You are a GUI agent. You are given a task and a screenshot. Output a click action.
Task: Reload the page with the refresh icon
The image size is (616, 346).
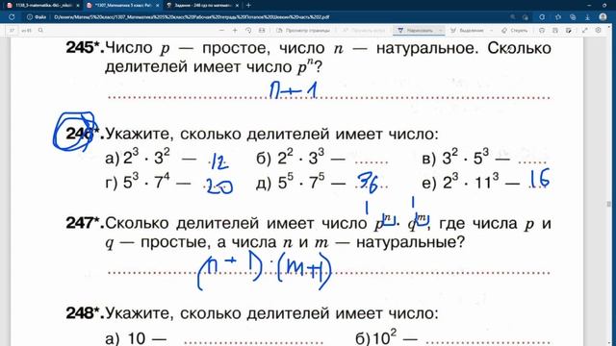pos(12,17)
